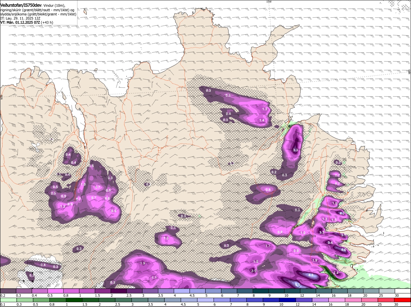Click the Veðurstofan/IS750dev title text

(21, 5)
